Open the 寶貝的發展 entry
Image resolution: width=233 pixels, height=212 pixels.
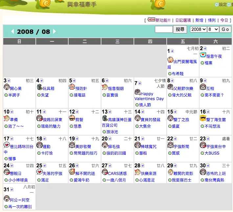coord(151,119)
